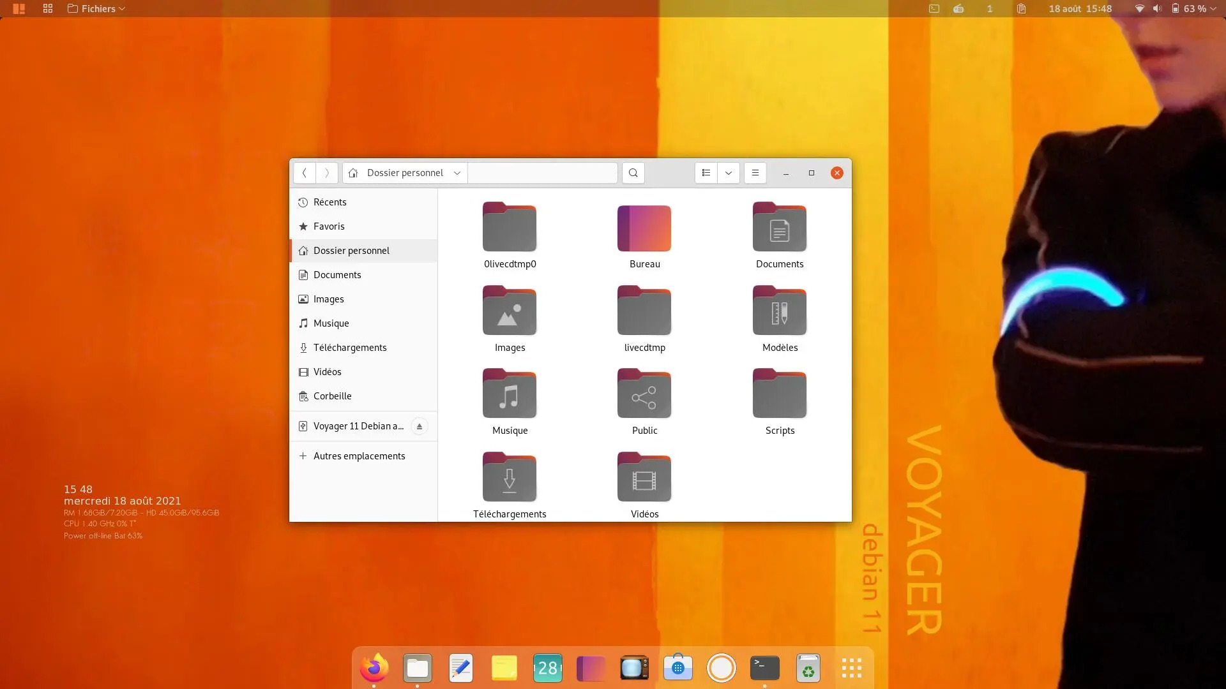
Task: Click the search icon in the toolbar
Action: click(633, 172)
